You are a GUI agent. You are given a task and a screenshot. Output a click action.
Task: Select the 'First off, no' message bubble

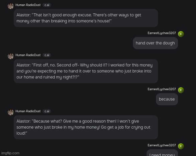(86, 71)
